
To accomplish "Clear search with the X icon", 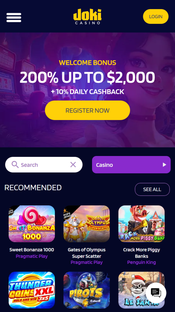I will (73, 165).
